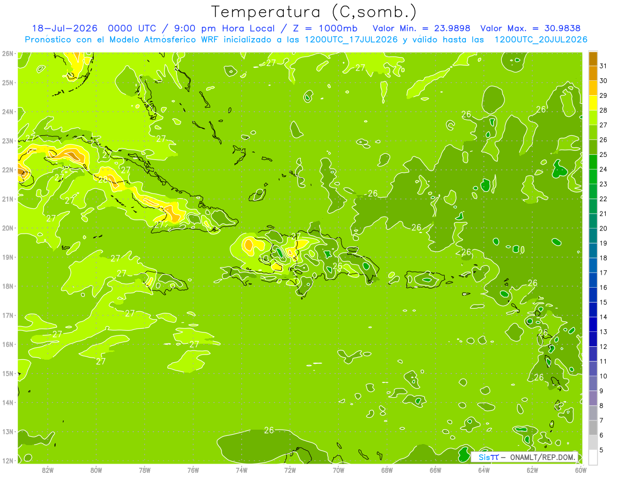Click the "Valor Max. = 30.9838" readout

coord(530,28)
